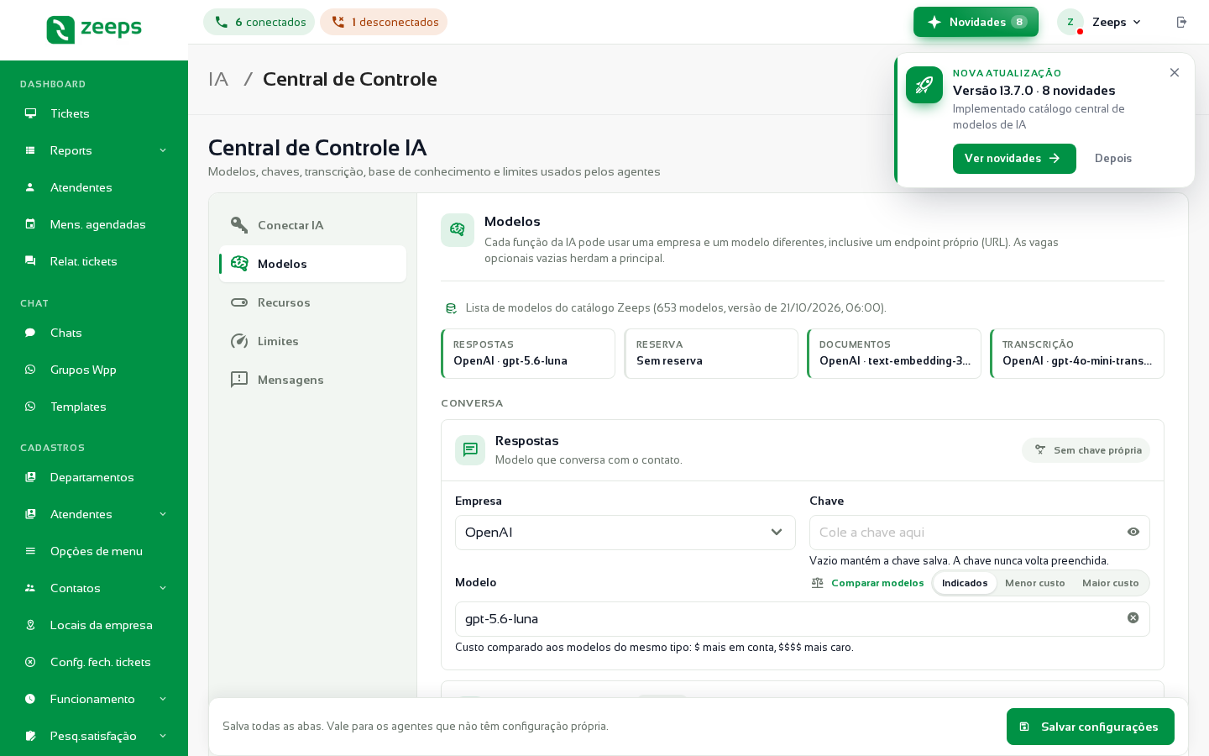
Task: Click the Templates WhatsApp icon
Action: (x=30, y=407)
